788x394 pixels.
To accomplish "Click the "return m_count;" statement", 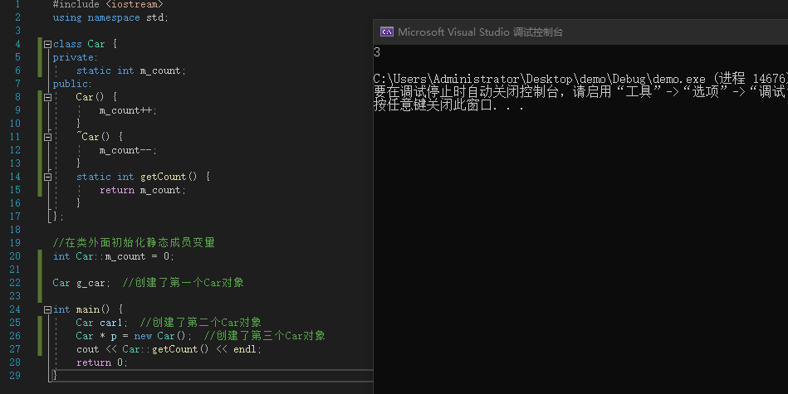I will pyautogui.click(x=143, y=190).
